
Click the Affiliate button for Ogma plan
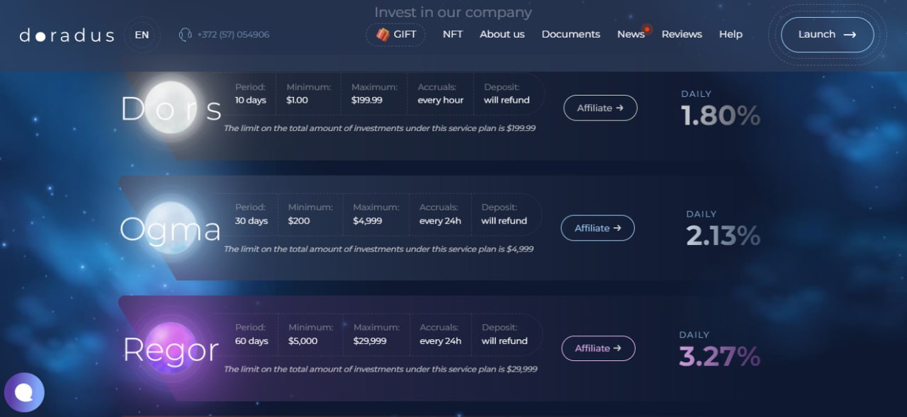(597, 228)
